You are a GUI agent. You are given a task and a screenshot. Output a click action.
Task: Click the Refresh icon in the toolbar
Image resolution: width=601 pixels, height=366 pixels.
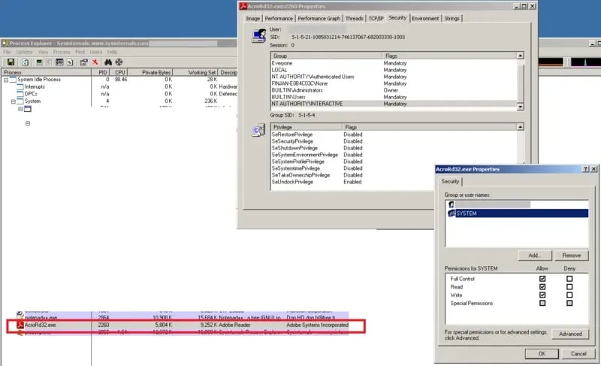pos(26,62)
